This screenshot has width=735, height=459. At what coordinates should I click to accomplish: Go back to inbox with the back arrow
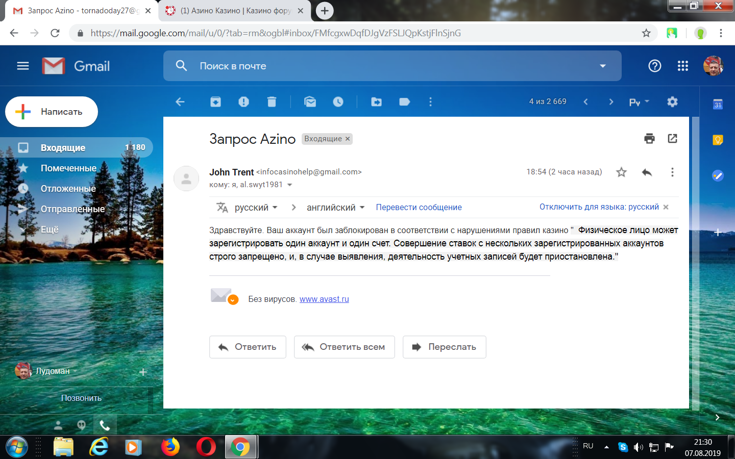point(180,102)
